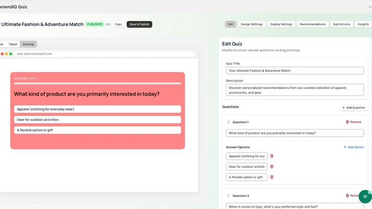This screenshot has width=372, height=209.
Task: Click the PUBLISHED status badge
Action: 95,24
